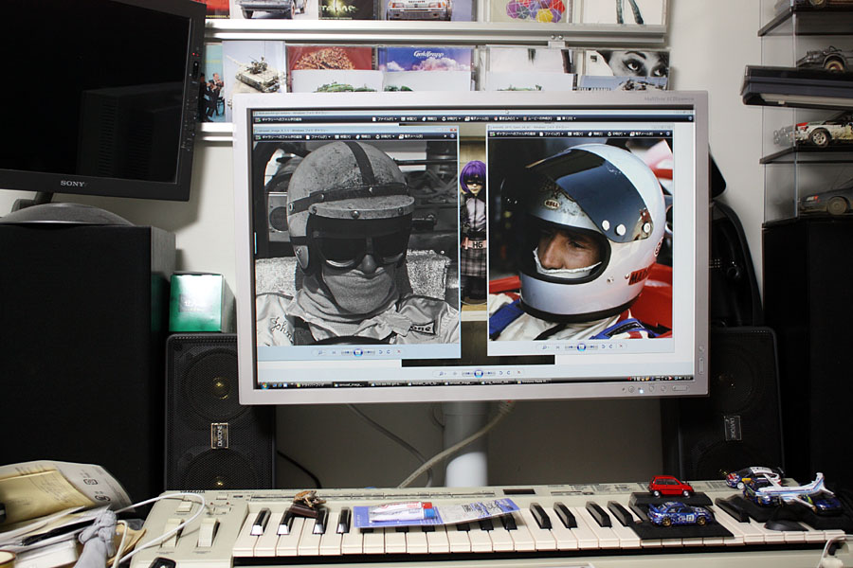Go to next photo in the back window
Viewport: 853px width, 568px height.
490,373
